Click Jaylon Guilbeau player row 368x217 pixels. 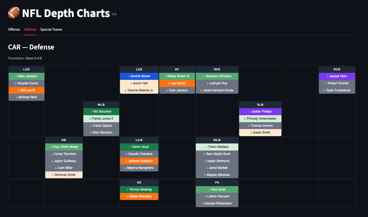click(64, 161)
